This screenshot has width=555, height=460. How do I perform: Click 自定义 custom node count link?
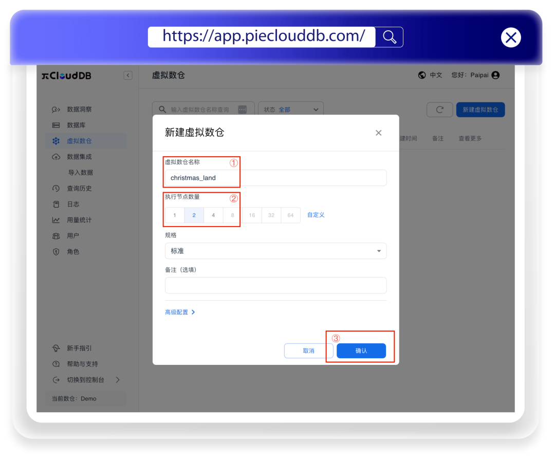coord(316,215)
